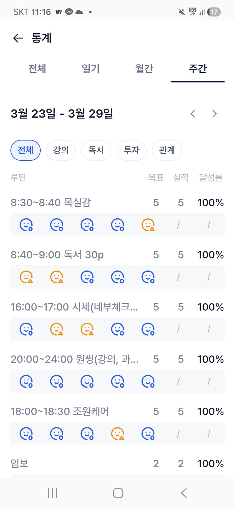Open the 전체 statistics tab
235x509 pixels.
pyautogui.click(x=37, y=69)
